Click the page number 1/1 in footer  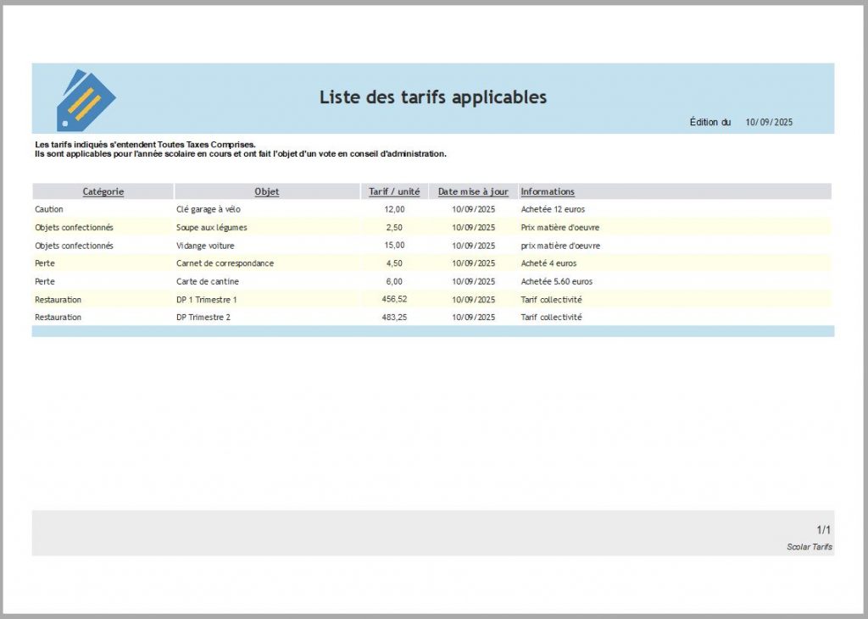pyautogui.click(x=823, y=529)
